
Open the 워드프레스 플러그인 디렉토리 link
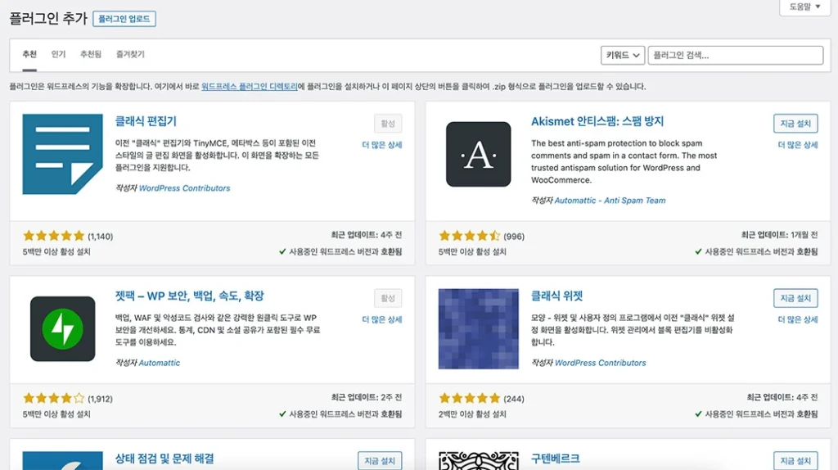[x=249, y=87]
